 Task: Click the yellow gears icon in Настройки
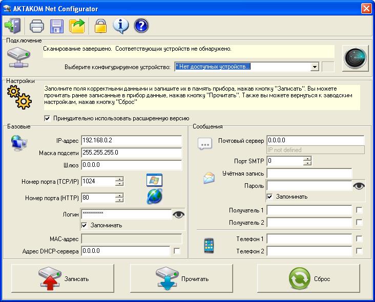pos(19,97)
